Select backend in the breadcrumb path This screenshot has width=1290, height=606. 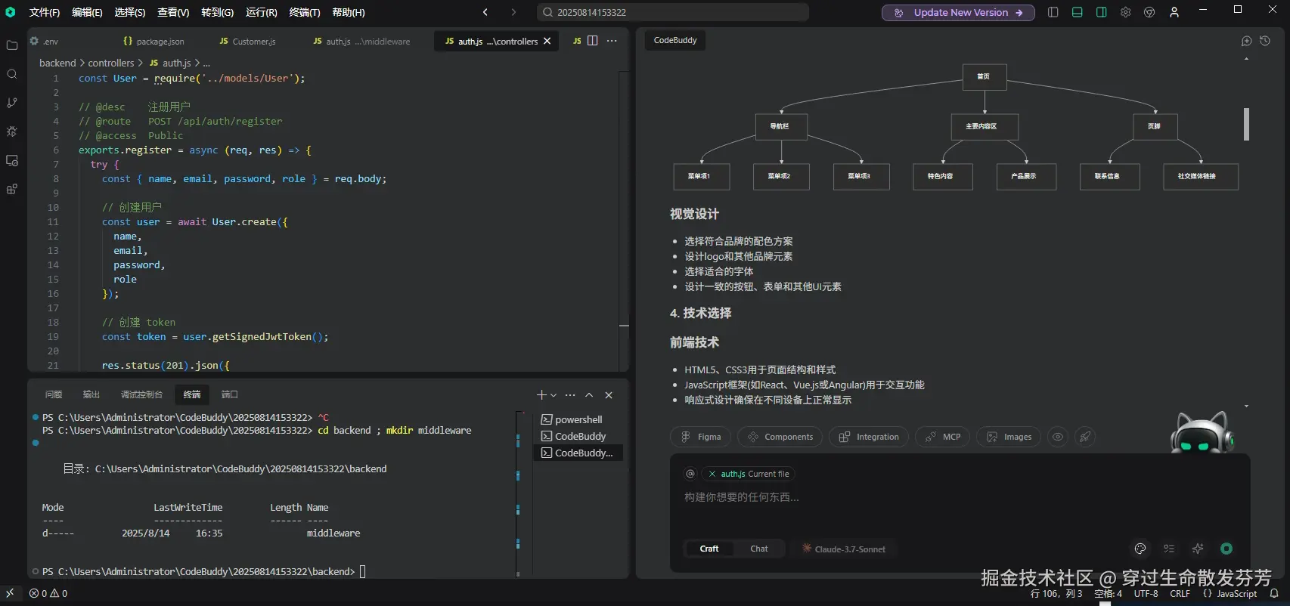coord(57,63)
